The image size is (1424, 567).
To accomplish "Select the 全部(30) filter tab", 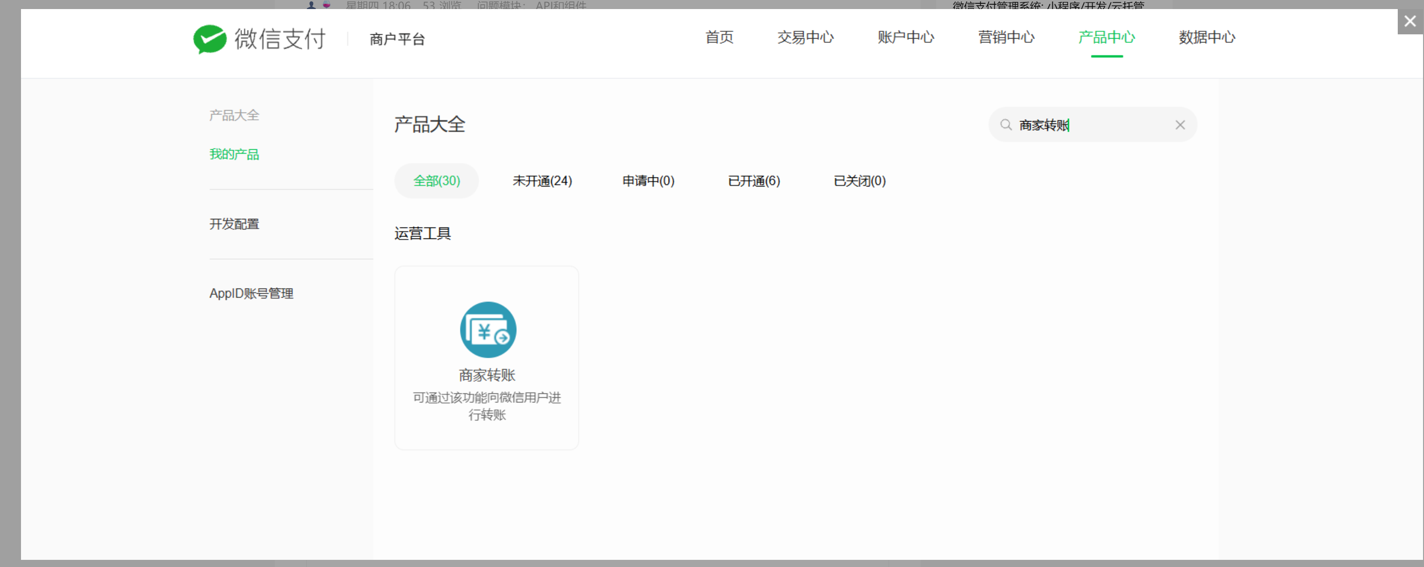I will click(436, 181).
